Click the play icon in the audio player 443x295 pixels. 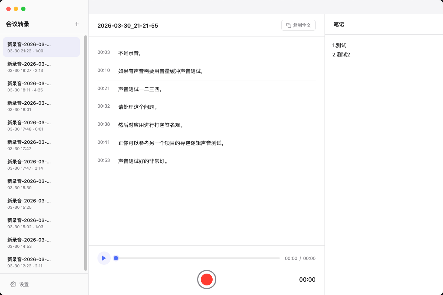[104, 258]
